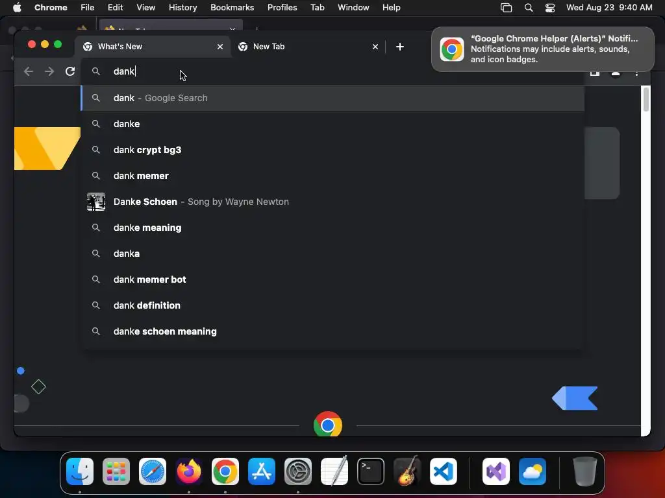Launch Firefox from the dock
The image size is (665, 498).
[x=189, y=471]
